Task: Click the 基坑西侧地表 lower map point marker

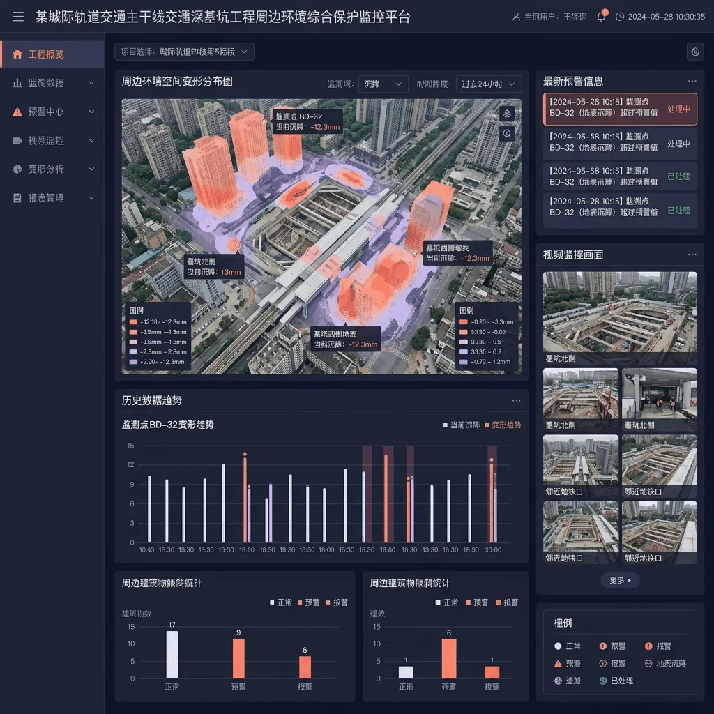Action: tap(345, 313)
